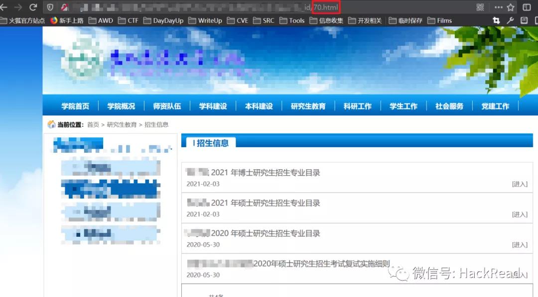
Task: Open the address bar overflow "..." menu
Action: pos(499,7)
